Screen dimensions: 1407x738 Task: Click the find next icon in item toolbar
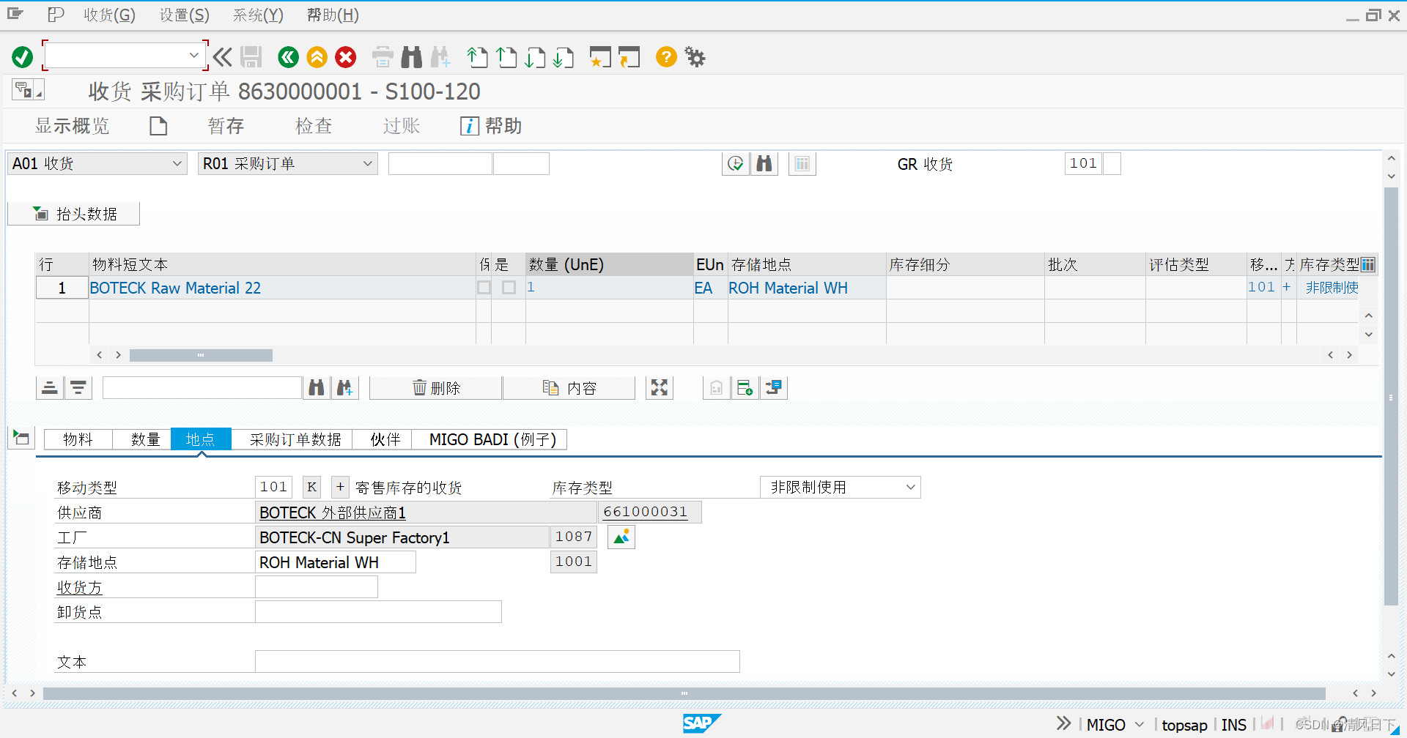pyautogui.click(x=344, y=388)
